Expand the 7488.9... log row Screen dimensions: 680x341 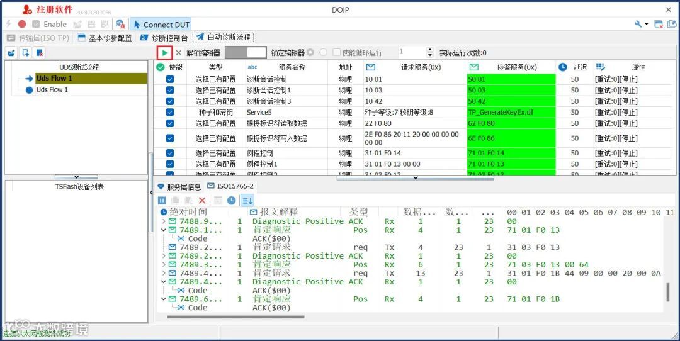[x=164, y=221]
